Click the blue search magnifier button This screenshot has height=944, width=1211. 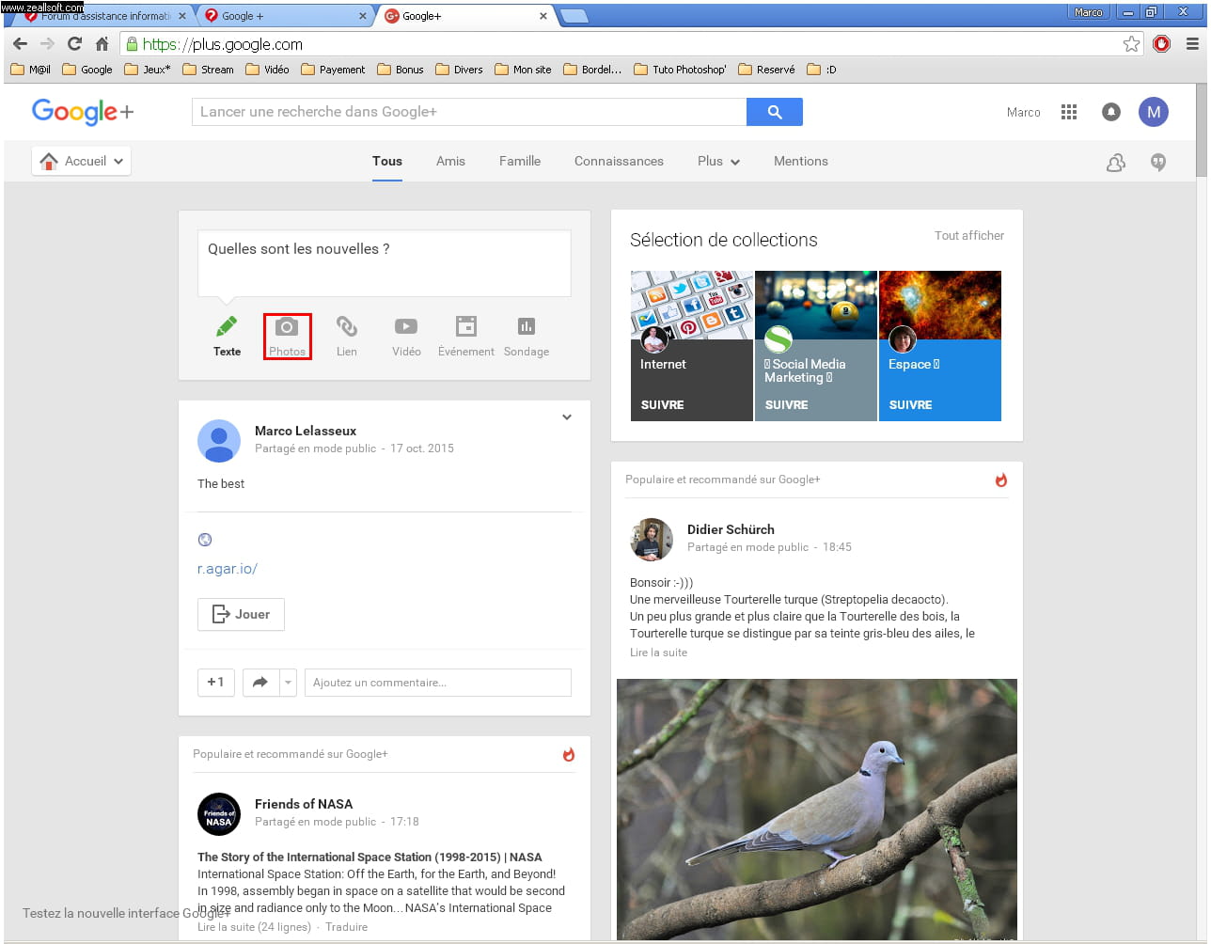click(775, 112)
